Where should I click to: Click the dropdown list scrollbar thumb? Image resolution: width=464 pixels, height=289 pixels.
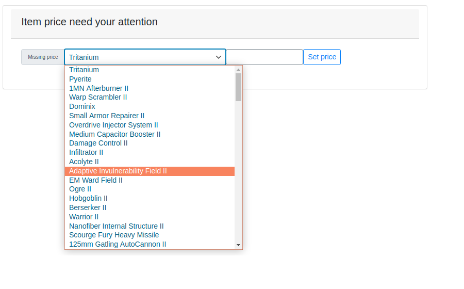point(238,87)
